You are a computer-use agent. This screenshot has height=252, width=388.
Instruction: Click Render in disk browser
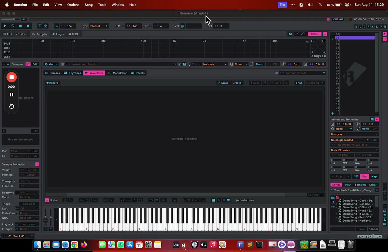(x=373, y=229)
